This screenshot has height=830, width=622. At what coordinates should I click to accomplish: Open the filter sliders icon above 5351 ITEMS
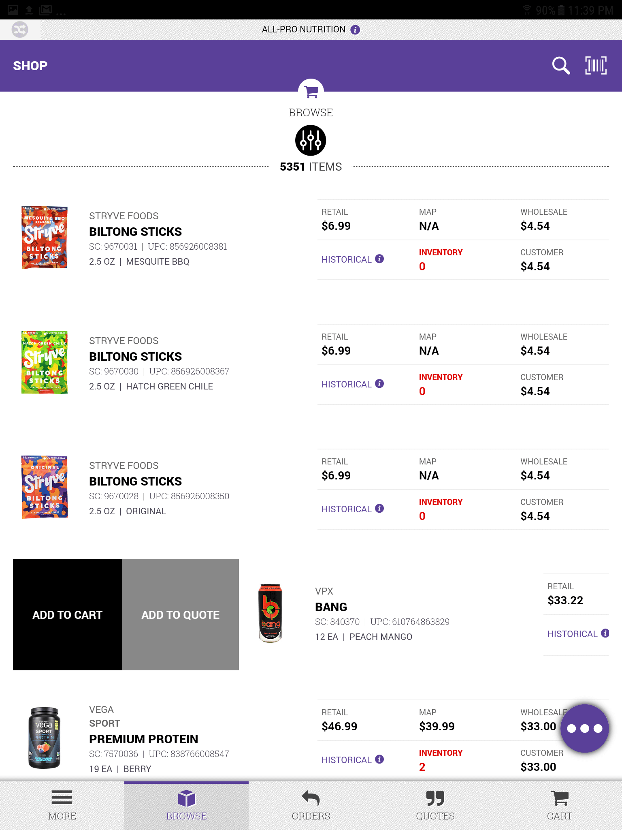(x=311, y=140)
